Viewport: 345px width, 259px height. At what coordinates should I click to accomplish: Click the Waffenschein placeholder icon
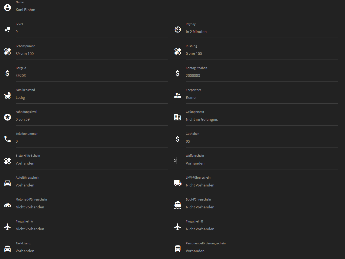175,160
